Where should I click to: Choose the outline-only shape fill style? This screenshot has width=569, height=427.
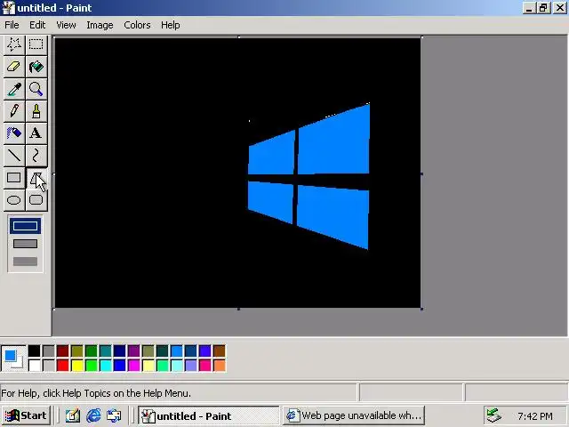25,226
